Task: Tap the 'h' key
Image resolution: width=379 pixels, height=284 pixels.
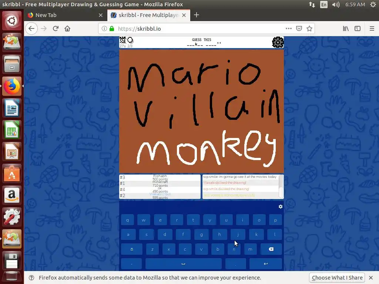Action: tap(220, 234)
